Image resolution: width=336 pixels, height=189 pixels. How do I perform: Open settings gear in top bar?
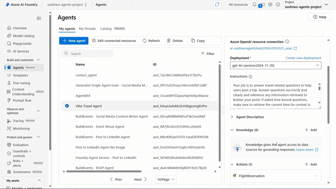pyautogui.click(x=270, y=5)
